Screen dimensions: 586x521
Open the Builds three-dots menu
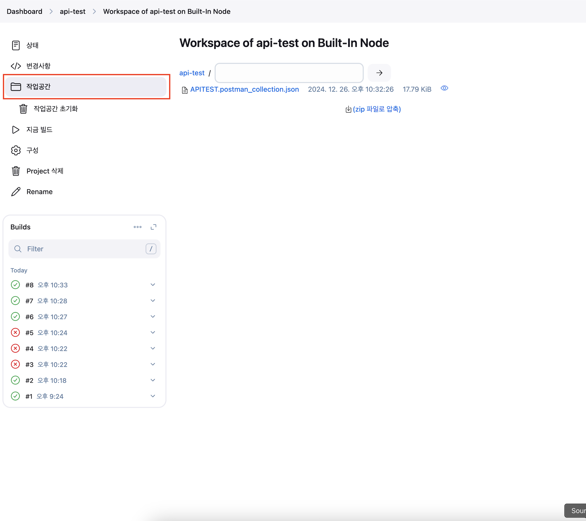tap(137, 227)
